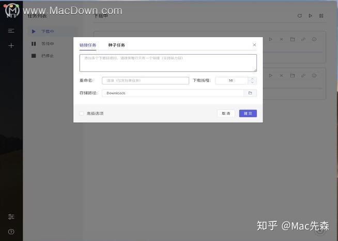Open preferences via the sliders icon
This screenshot has height=241, width=338.
click(11, 217)
